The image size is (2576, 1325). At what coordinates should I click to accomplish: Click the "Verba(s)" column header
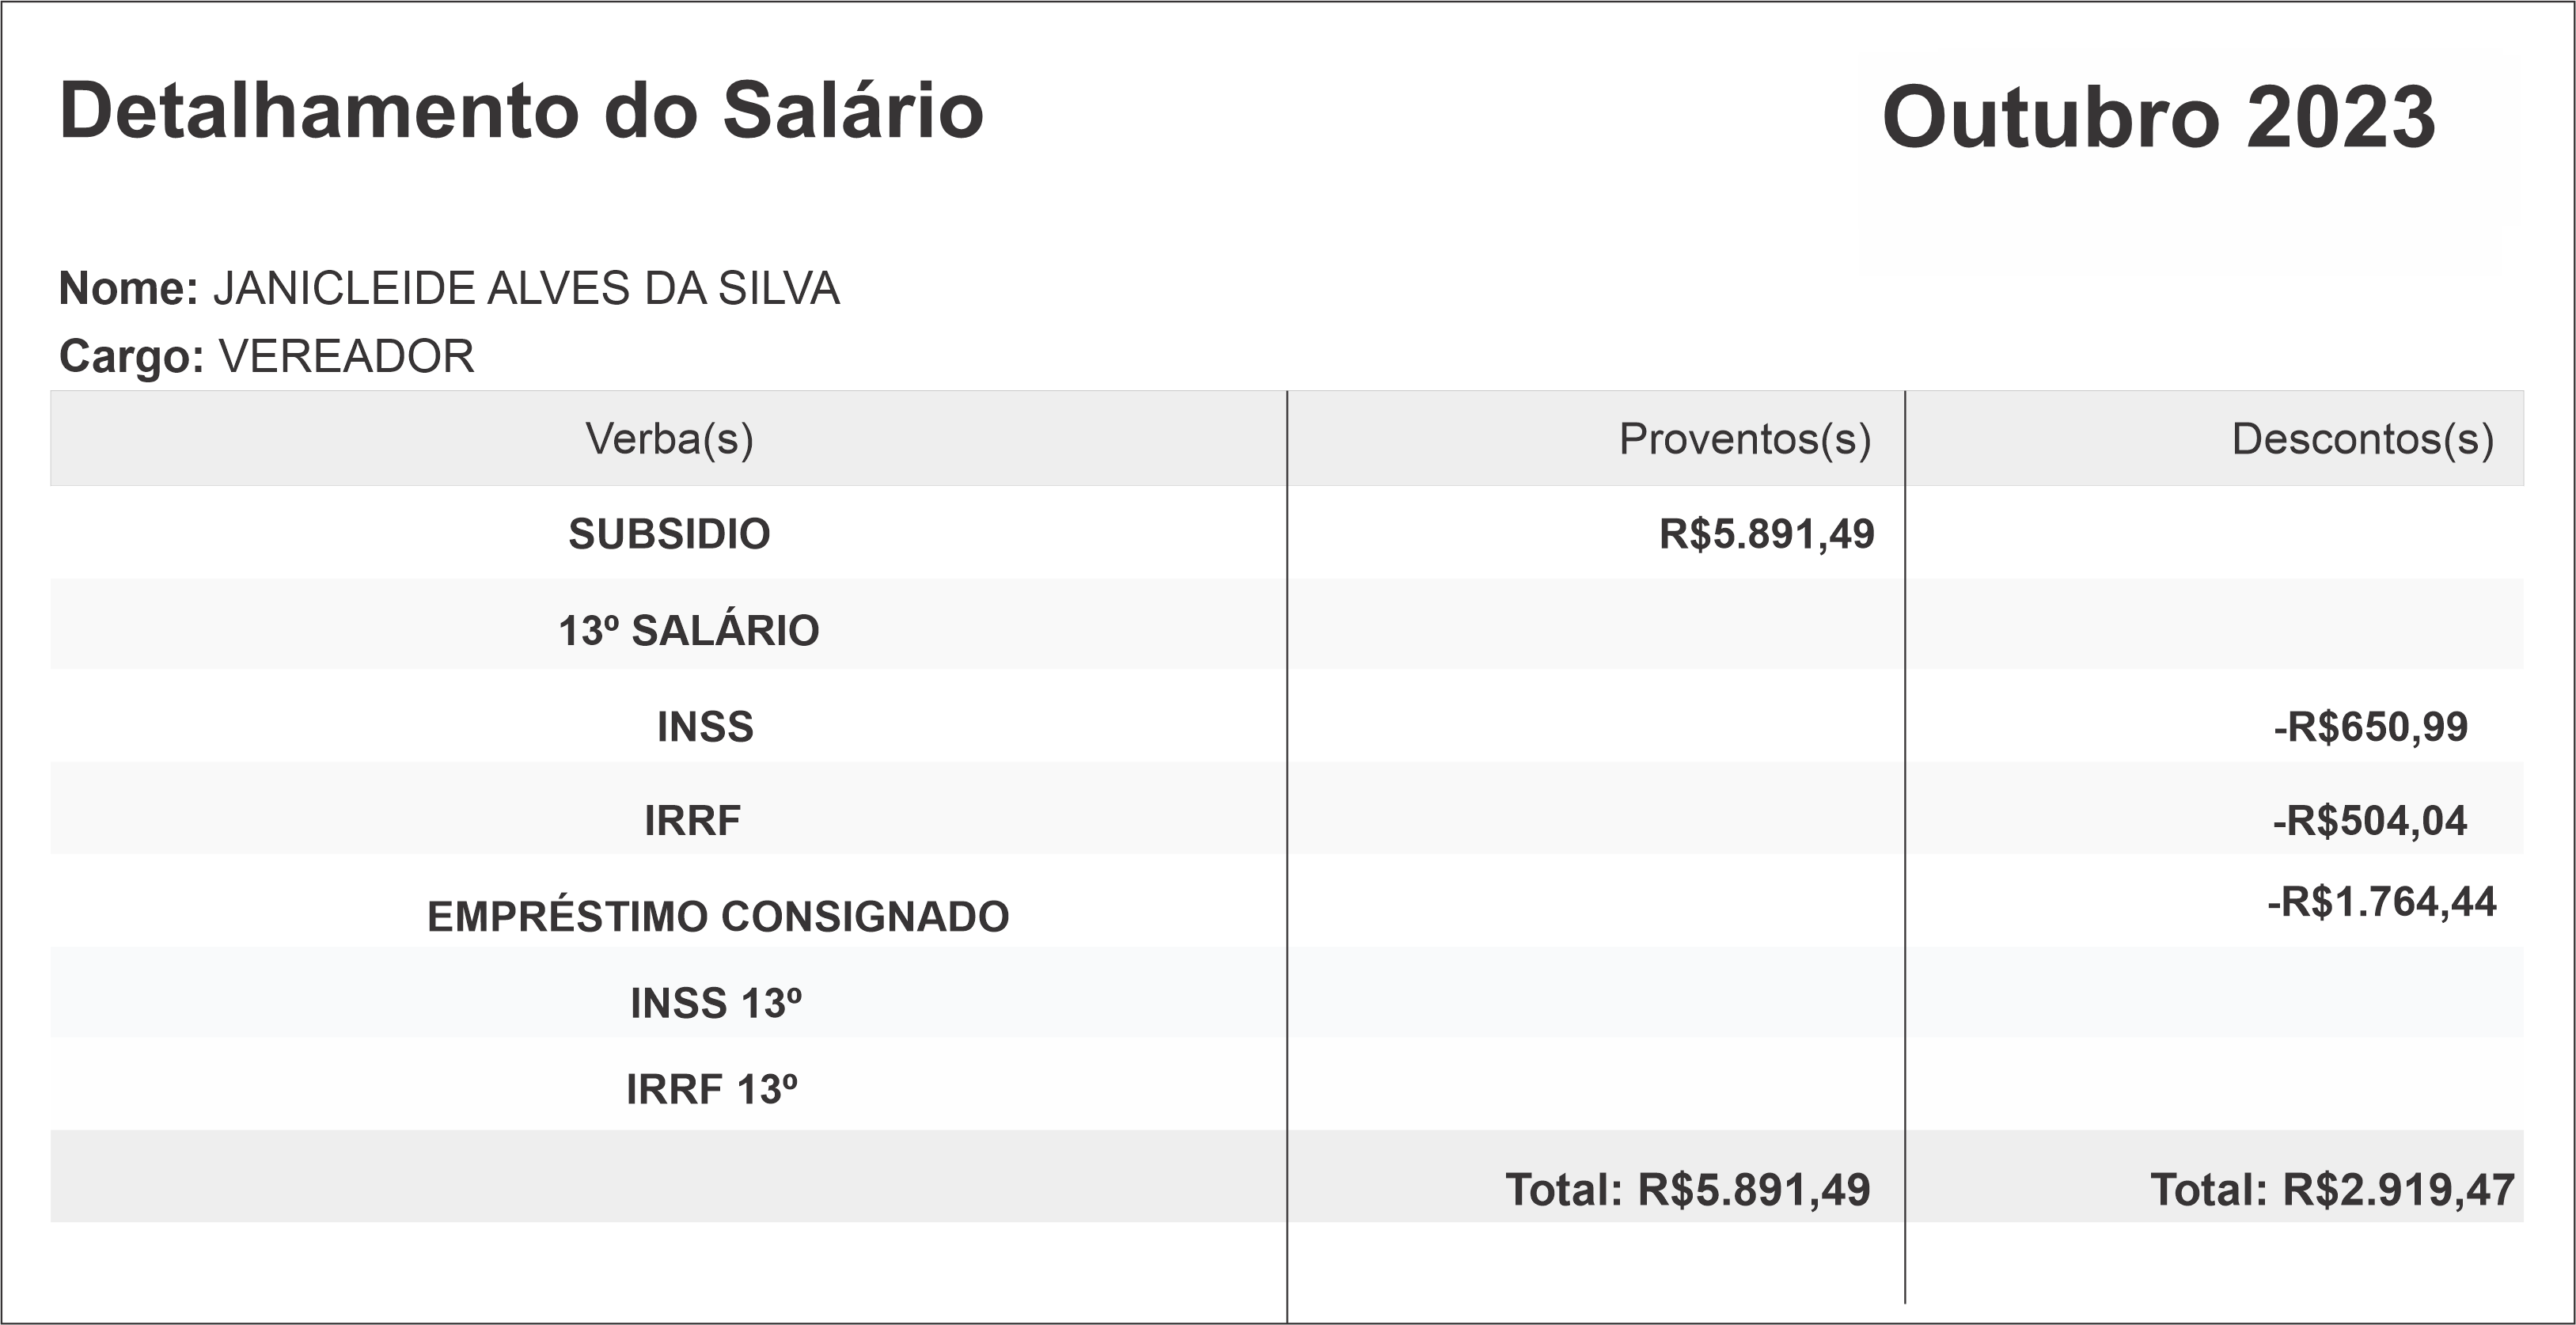click(669, 439)
